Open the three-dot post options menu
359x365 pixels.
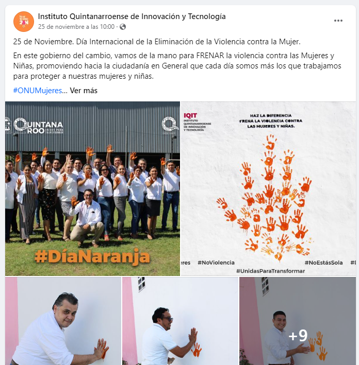pos(338,21)
